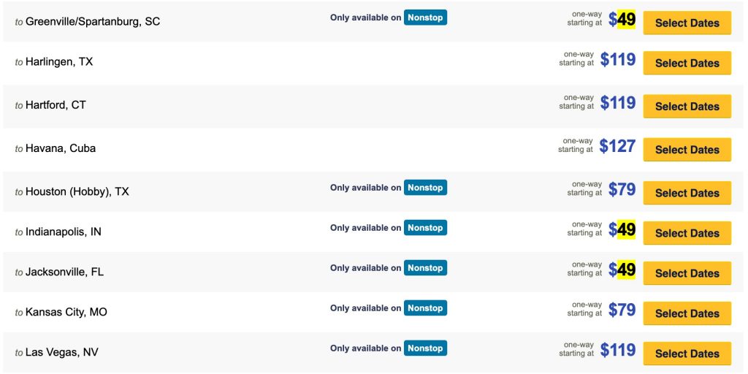Select dates for the Jacksonville, FL flight
This screenshot has width=748, height=374.
coord(687,273)
